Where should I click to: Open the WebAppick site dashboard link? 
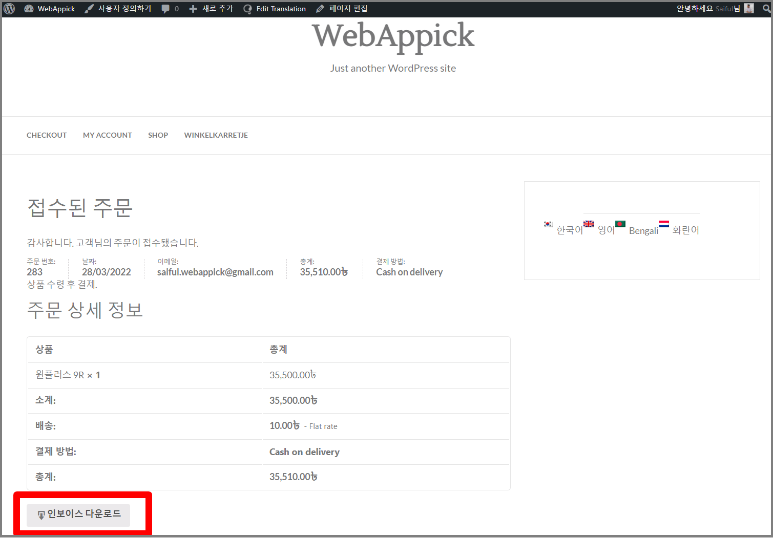tap(50, 9)
